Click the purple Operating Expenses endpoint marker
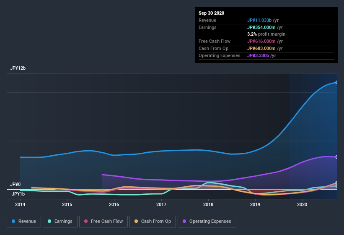This screenshot has height=235, width=344. pyautogui.click(x=337, y=157)
